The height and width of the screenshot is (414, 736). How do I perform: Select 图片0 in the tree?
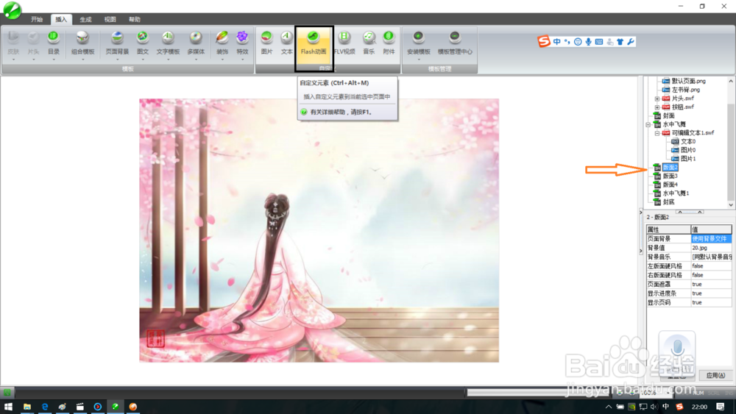coord(688,150)
